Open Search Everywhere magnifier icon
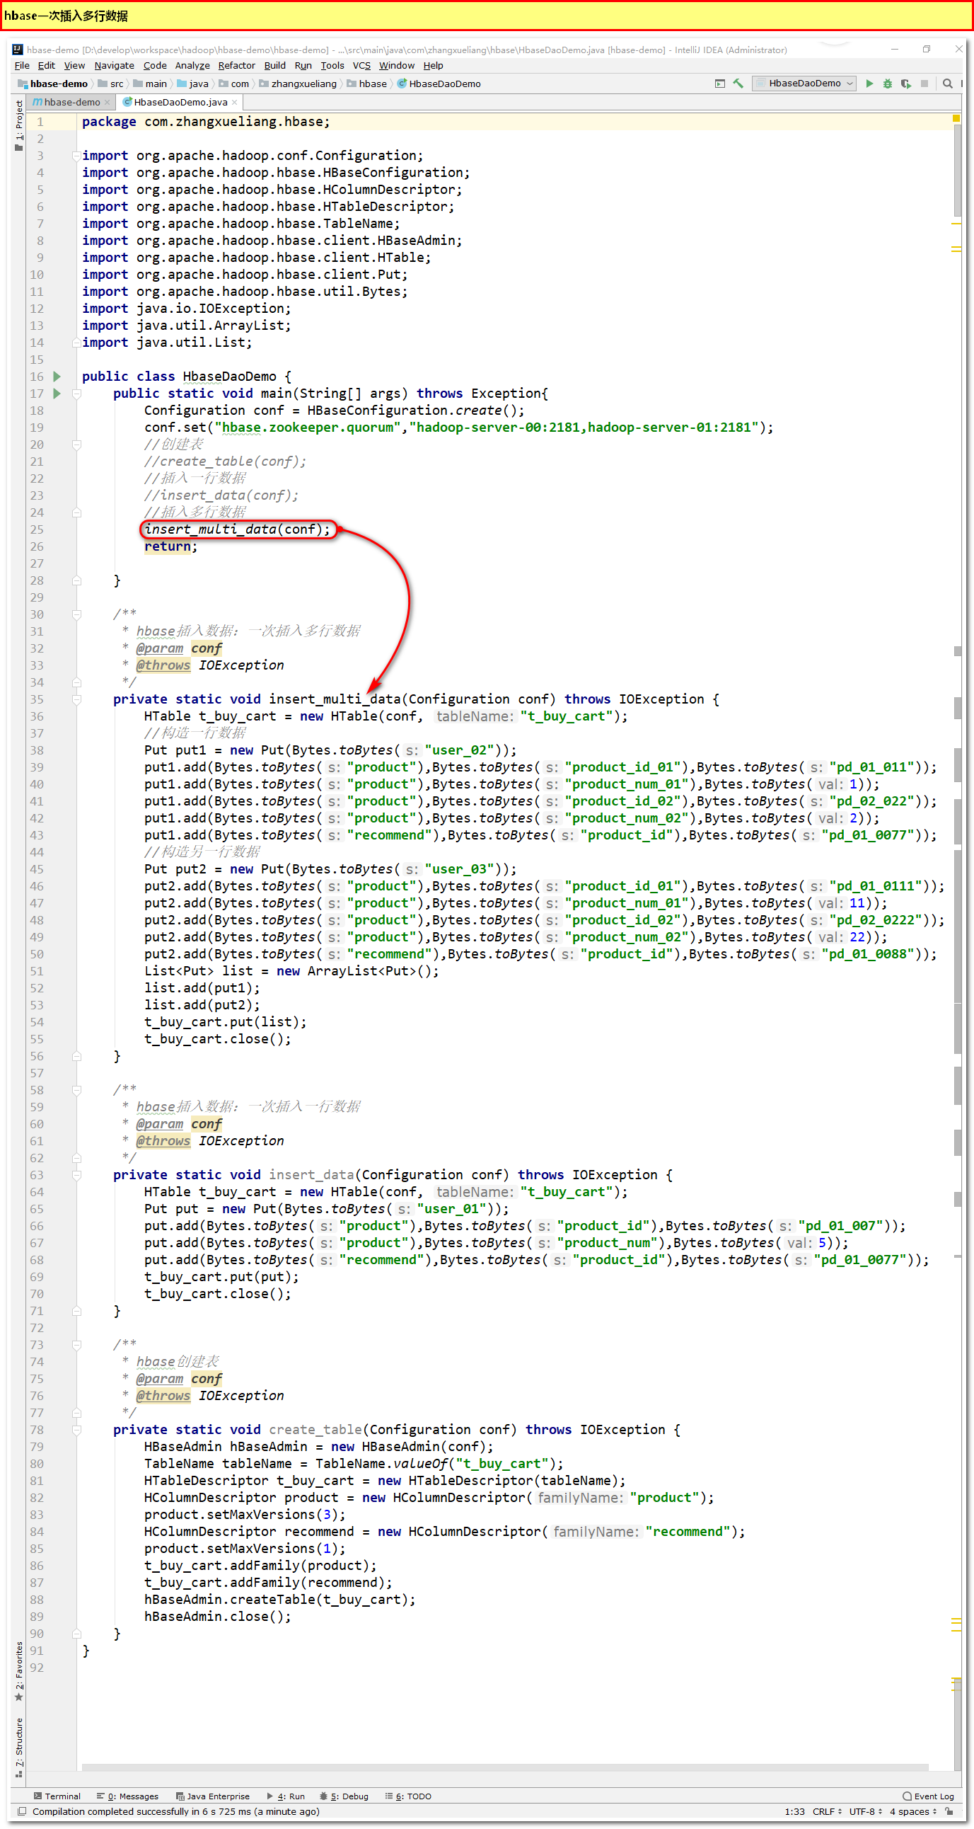 click(x=948, y=83)
